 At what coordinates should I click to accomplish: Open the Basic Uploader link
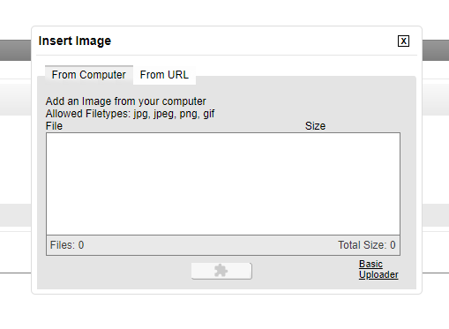point(378,269)
